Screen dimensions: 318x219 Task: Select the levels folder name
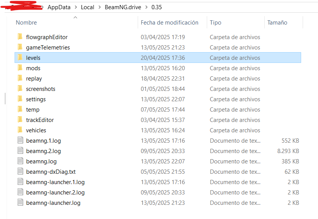tap(33, 58)
